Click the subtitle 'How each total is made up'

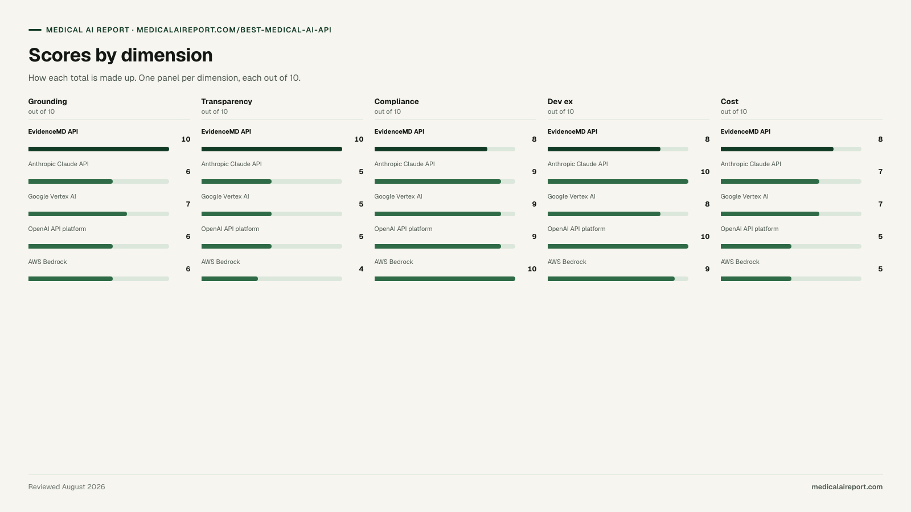(x=165, y=78)
